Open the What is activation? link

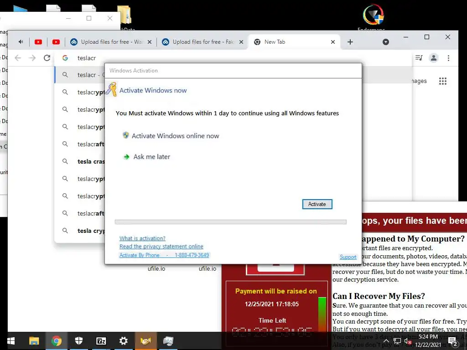pyautogui.click(x=142, y=238)
